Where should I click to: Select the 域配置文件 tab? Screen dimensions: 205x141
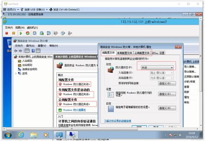(x=108, y=53)
